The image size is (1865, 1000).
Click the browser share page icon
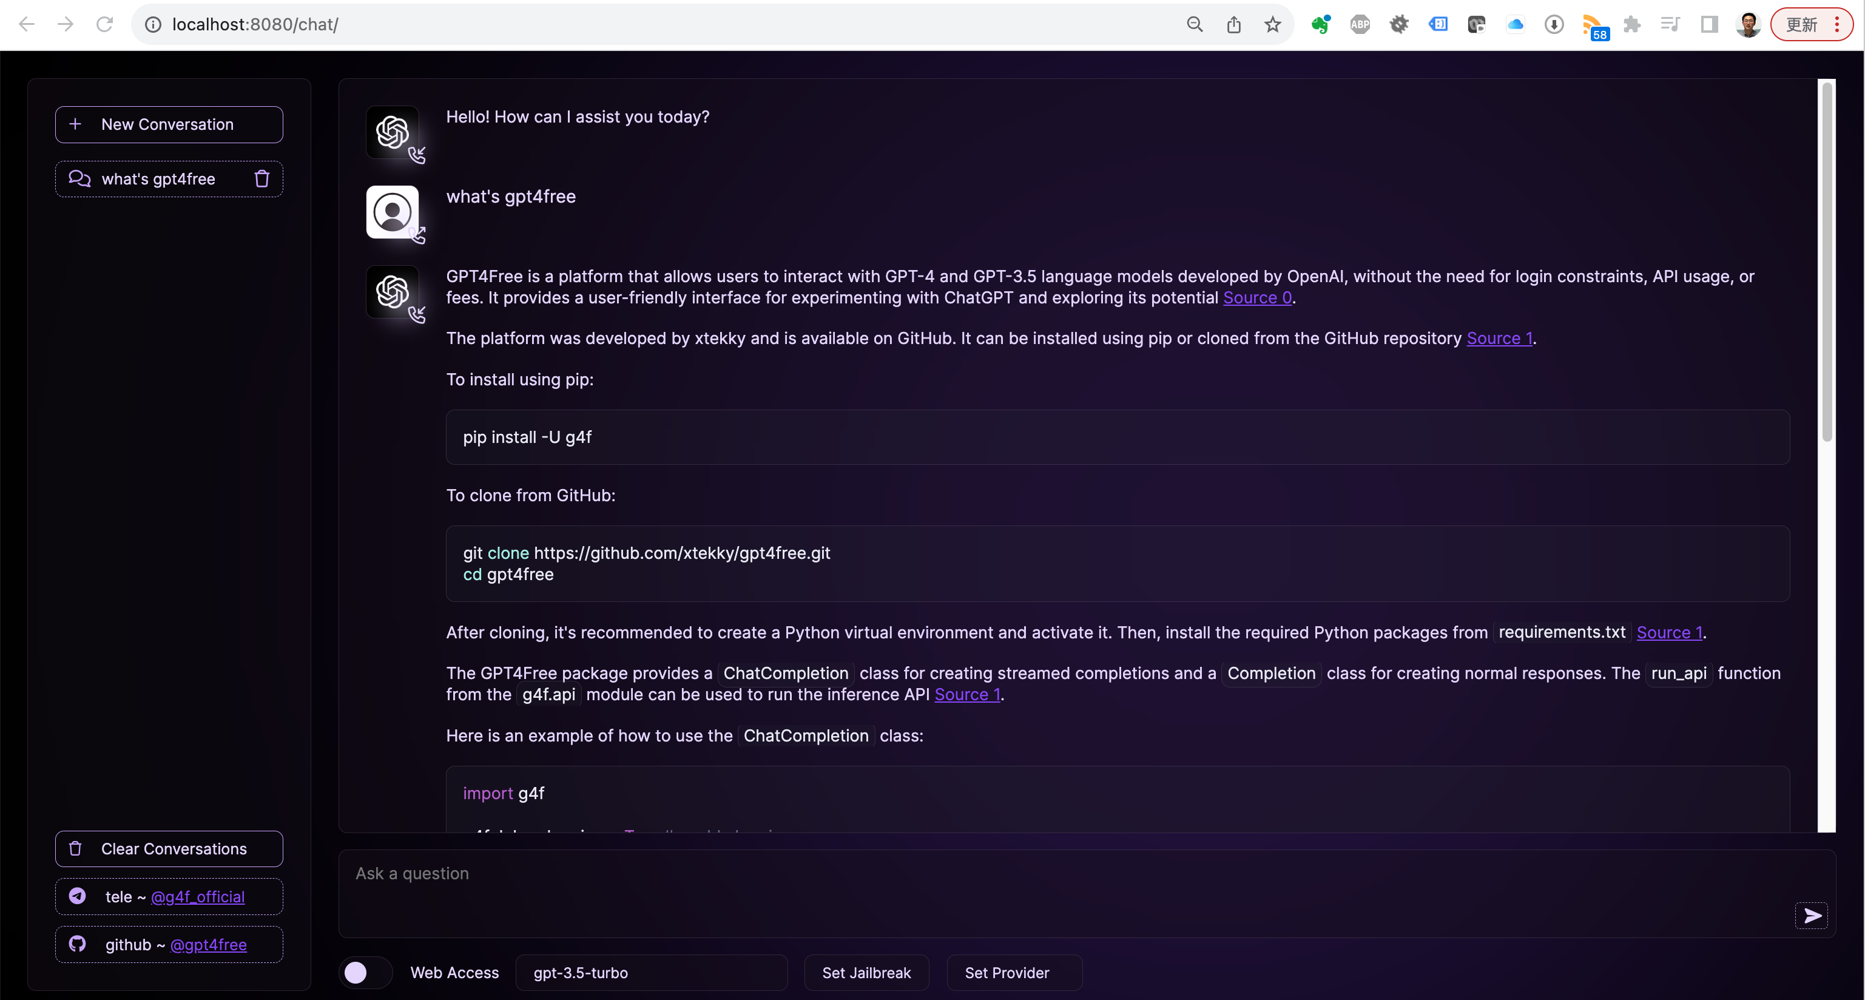tap(1233, 25)
